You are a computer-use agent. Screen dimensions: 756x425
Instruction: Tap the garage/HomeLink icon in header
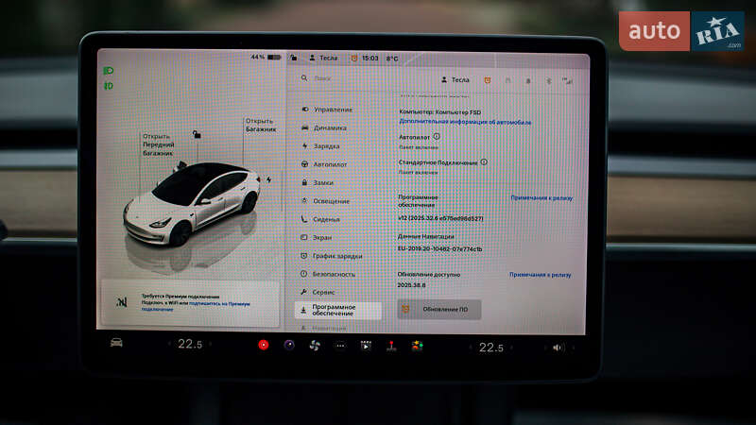(x=507, y=80)
